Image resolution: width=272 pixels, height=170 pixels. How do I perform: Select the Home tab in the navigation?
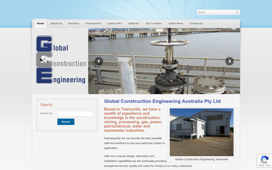point(40,23)
